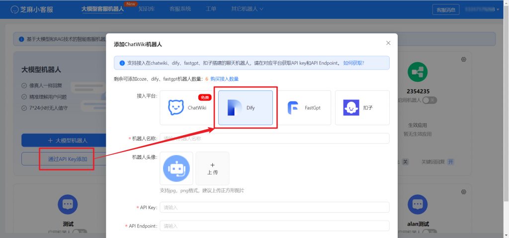The width and height of the screenshot is (509, 238).
Task: Toggle 启用机器人 switch for alan测试
Action: click(429, 232)
